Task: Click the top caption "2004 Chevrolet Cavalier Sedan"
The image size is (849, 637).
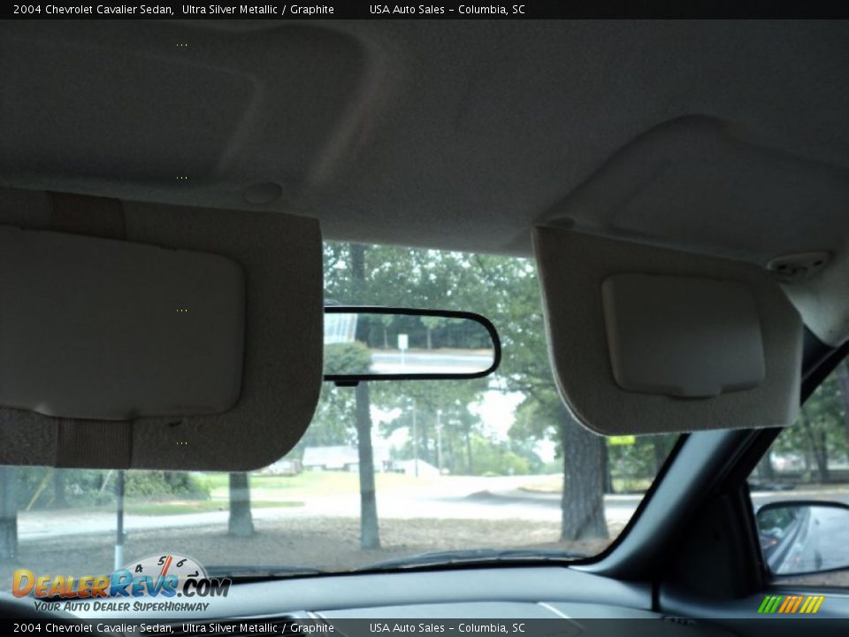Action: click(x=93, y=9)
